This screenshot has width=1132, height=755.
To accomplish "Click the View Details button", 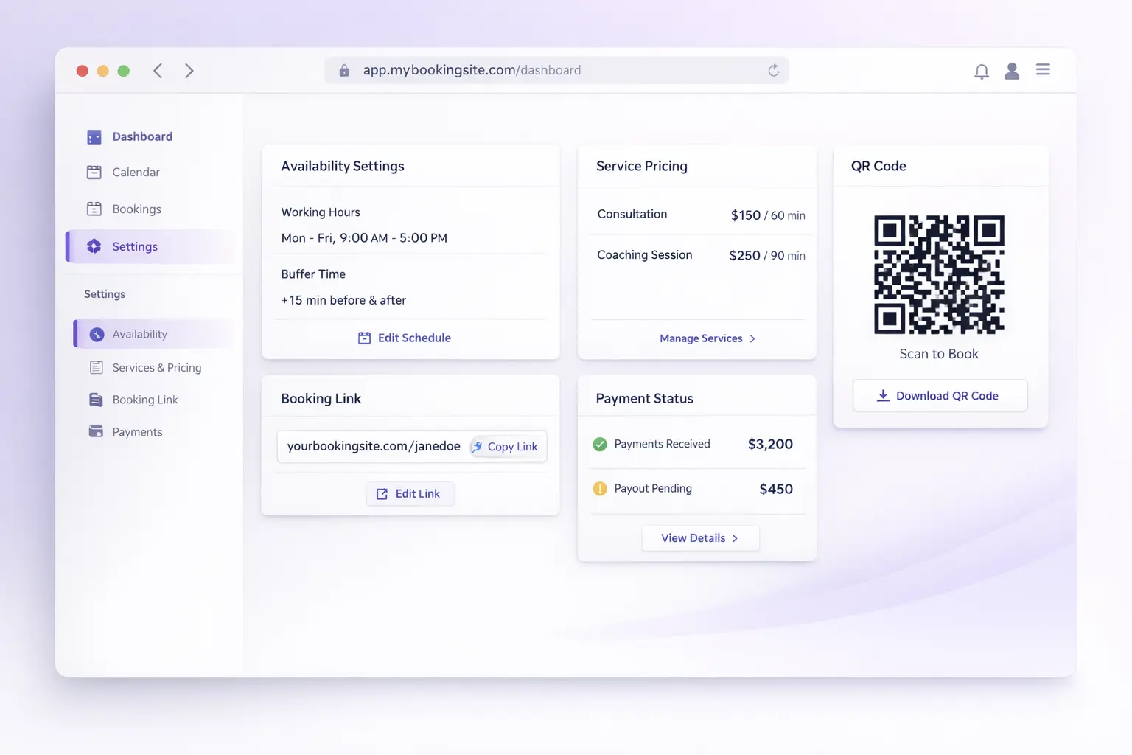I will click(x=700, y=538).
